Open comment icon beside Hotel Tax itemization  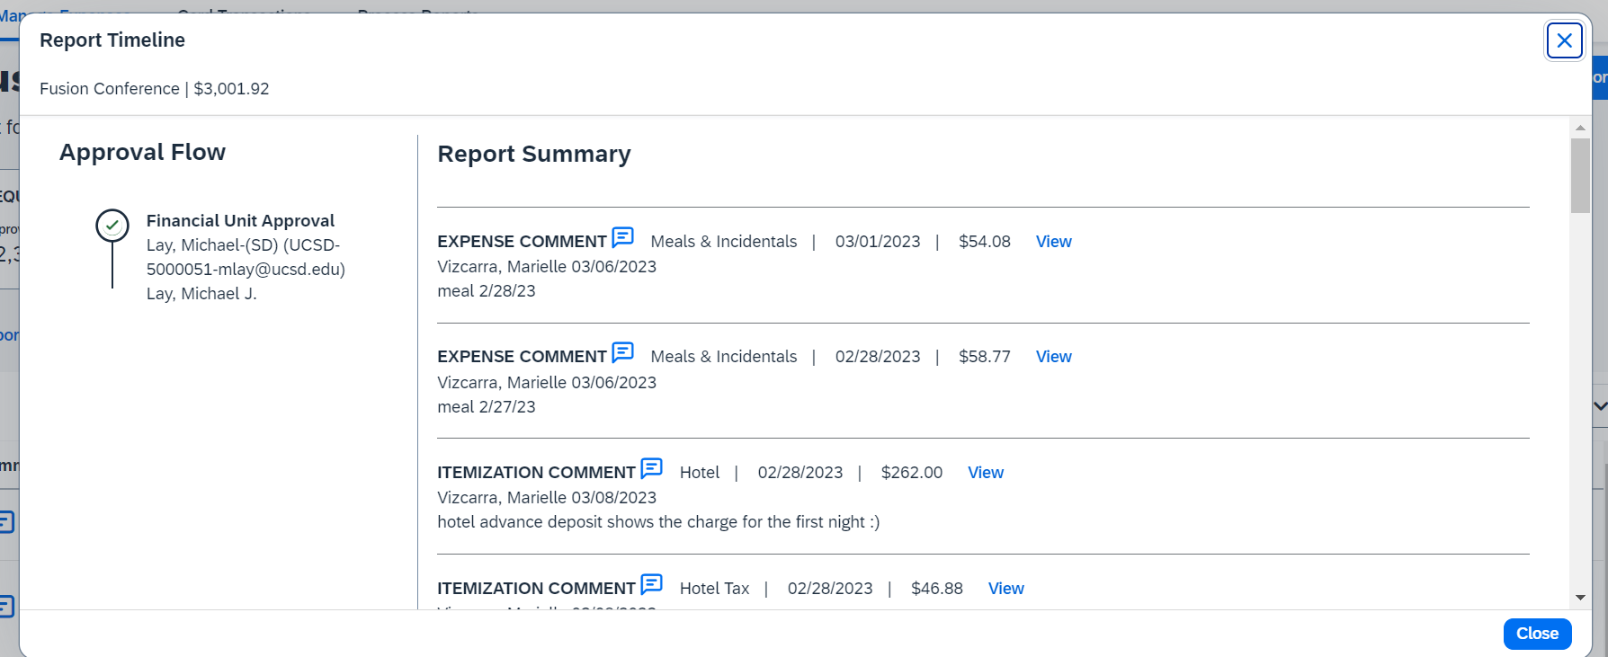click(x=651, y=584)
